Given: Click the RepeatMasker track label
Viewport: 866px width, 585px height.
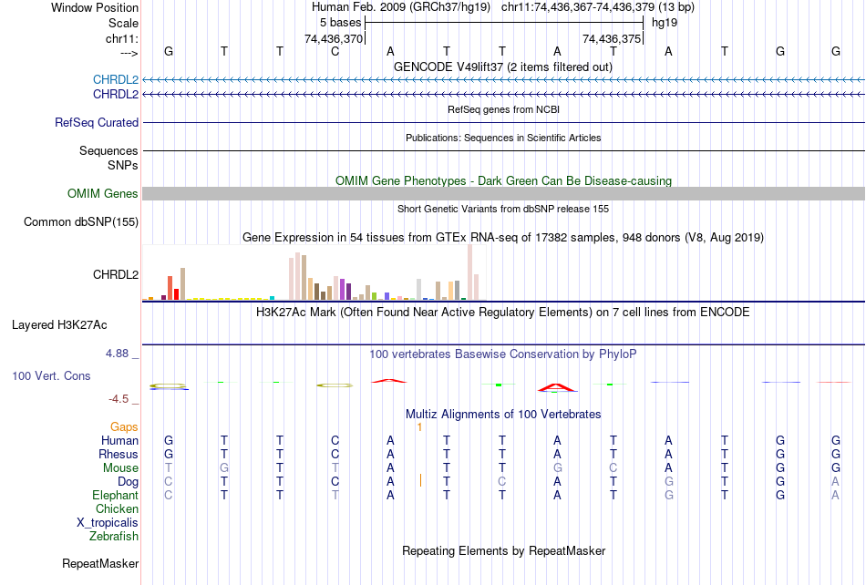Looking at the screenshot, I should coord(100,563).
